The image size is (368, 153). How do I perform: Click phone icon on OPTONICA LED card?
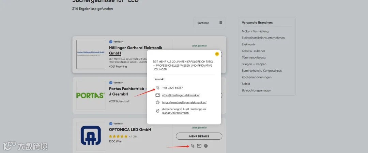click(x=193, y=146)
